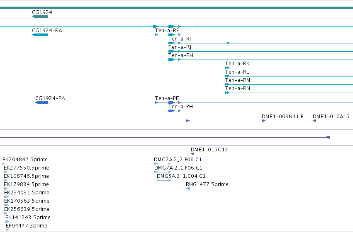353x232 pixels.
Task: Select the Ten-a-RF transcript label
Action: click(x=167, y=31)
